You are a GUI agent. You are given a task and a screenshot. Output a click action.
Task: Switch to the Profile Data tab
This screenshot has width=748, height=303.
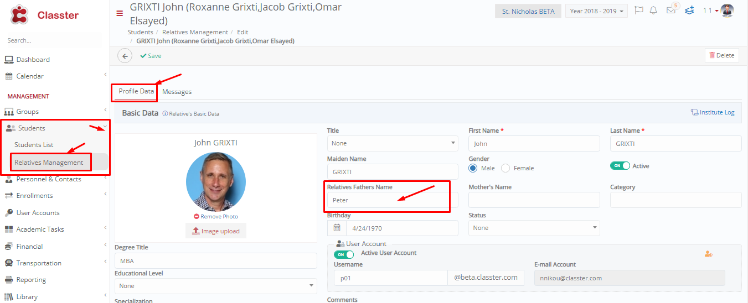136,91
